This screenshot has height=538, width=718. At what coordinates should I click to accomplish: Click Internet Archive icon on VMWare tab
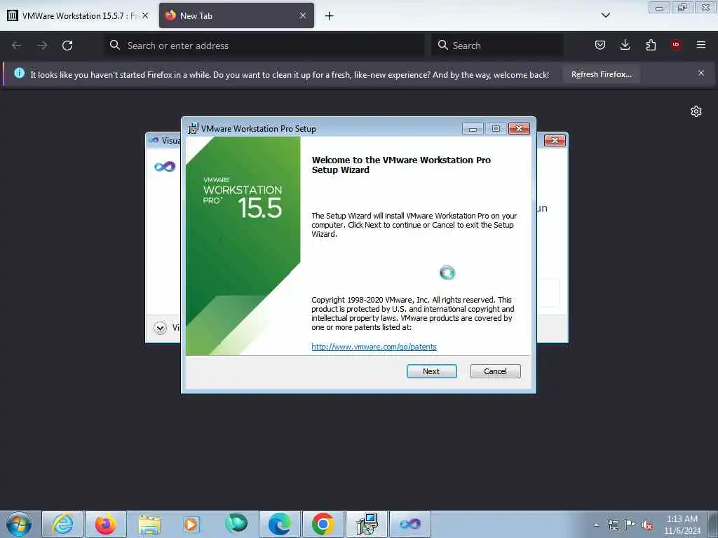coord(13,15)
